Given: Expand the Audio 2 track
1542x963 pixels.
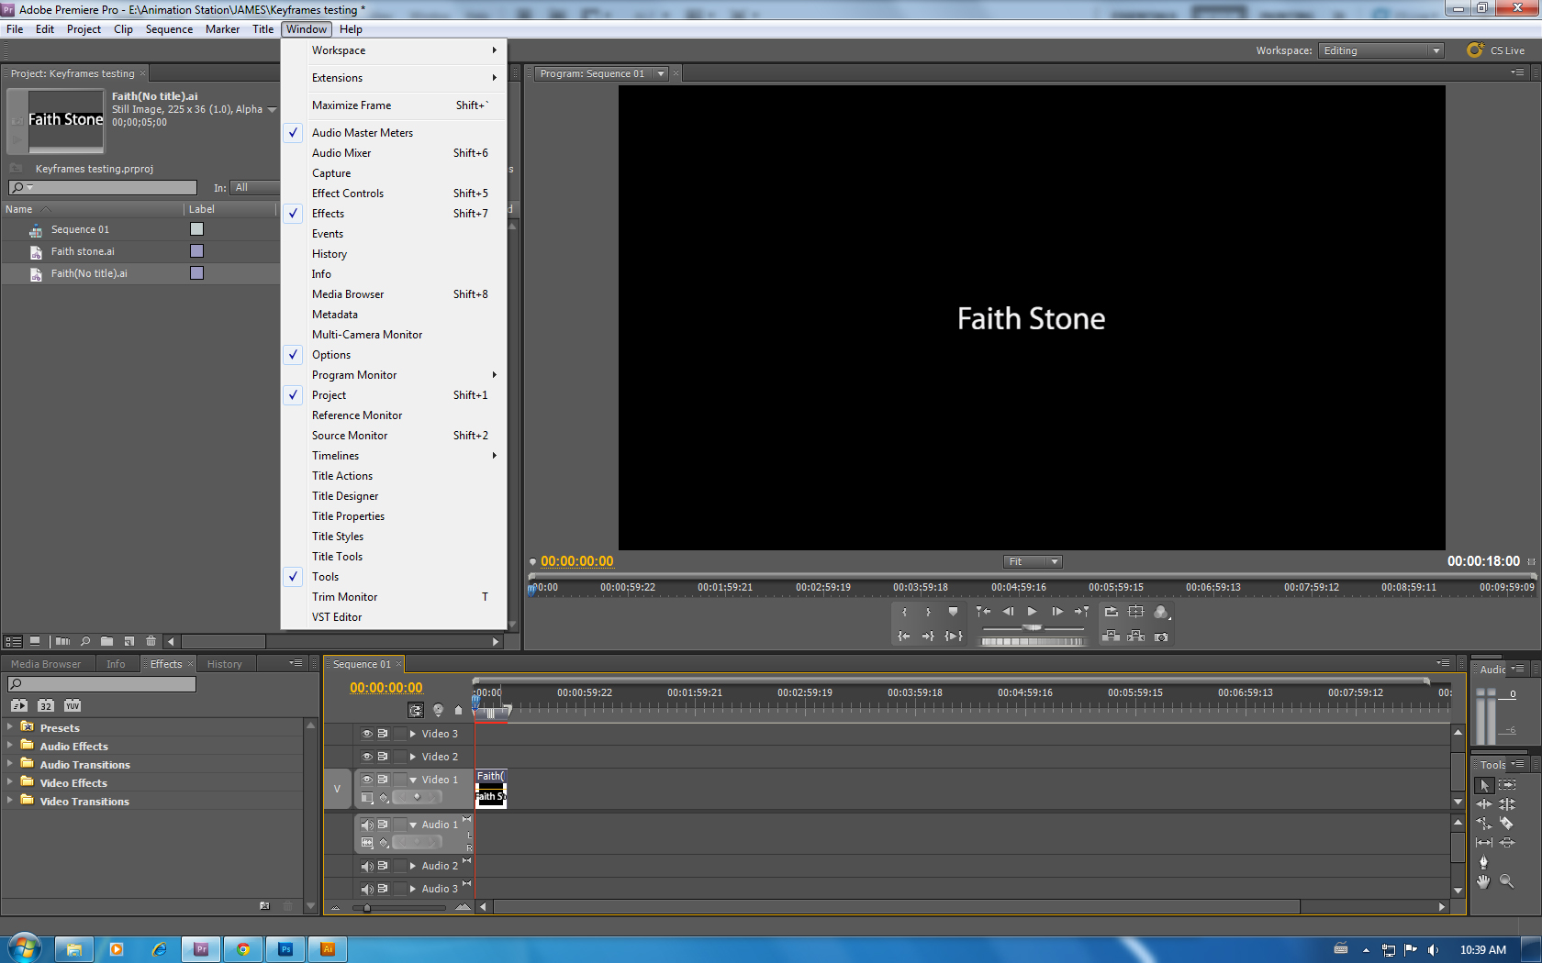Looking at the screenshot, I should point(413,866).
